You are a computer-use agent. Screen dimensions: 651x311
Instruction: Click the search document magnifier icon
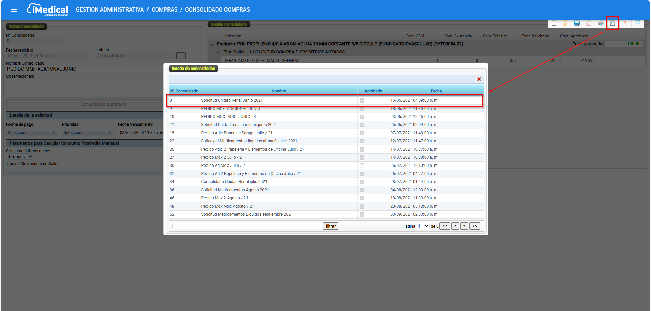tap(612, 23)
